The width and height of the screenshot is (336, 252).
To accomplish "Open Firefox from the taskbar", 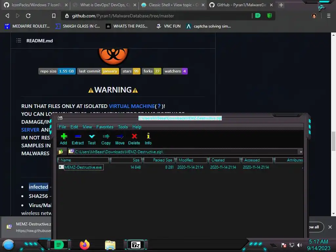I will [x=84, y=245].
